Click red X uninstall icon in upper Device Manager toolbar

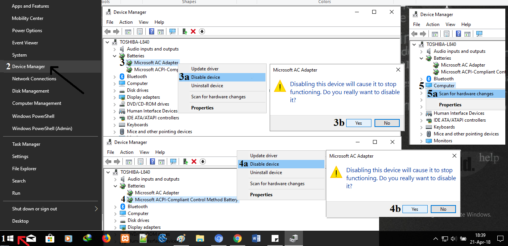pyautogui.click(x=193, y=32)
